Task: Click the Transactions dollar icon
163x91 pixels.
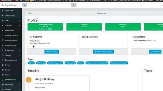Action: (3, 50)
